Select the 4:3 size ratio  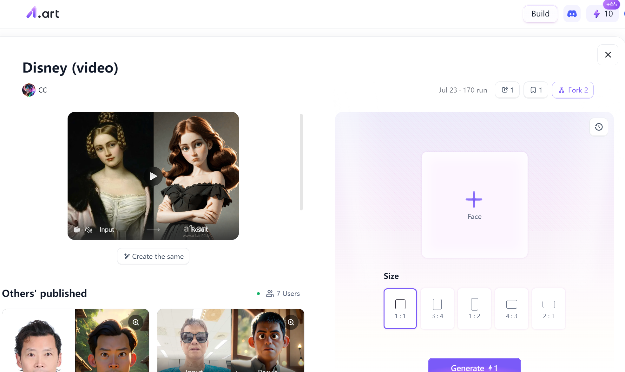coord(511,309)
